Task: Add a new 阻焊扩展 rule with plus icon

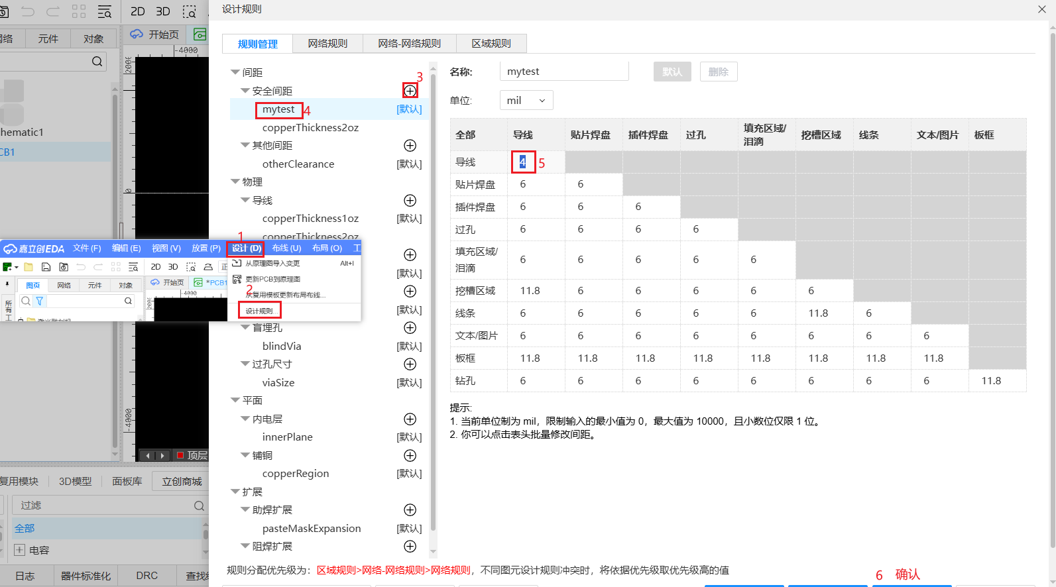Action: pos(410,546)
